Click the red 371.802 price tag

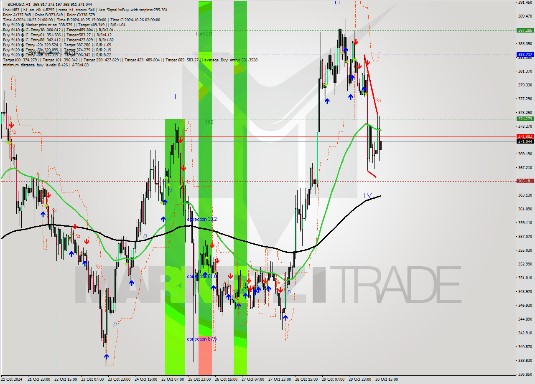(x=525, y=136)
